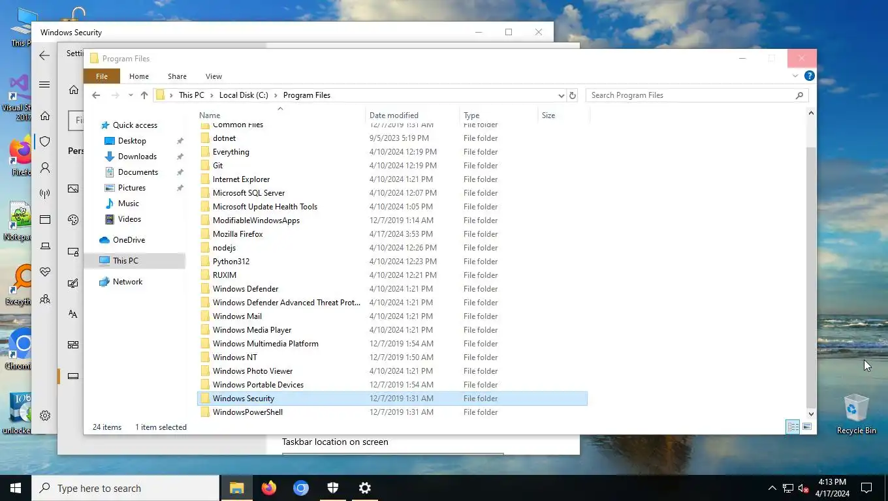This screenshot has height=501, width=888.
Task: Show hidden tray icons chevron
Action: 772,488
